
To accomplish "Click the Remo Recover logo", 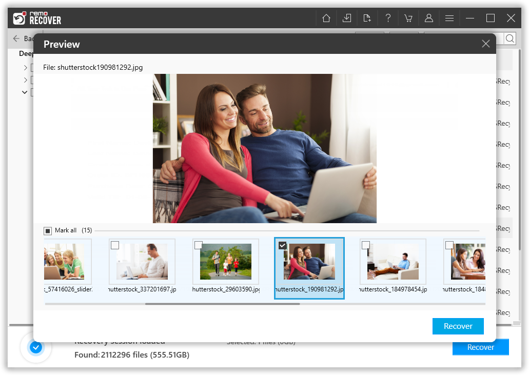I will (35, 17).
